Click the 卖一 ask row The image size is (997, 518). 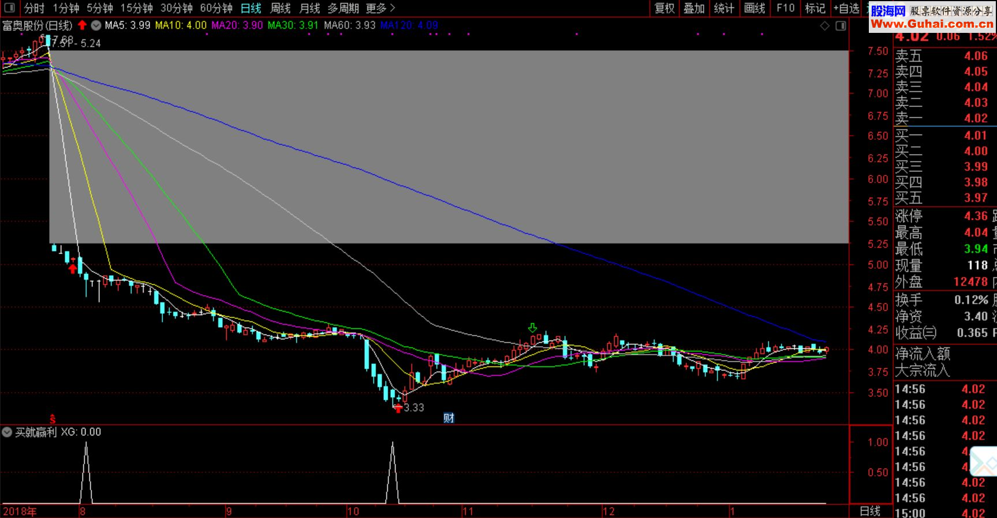[x=945, y=118]
